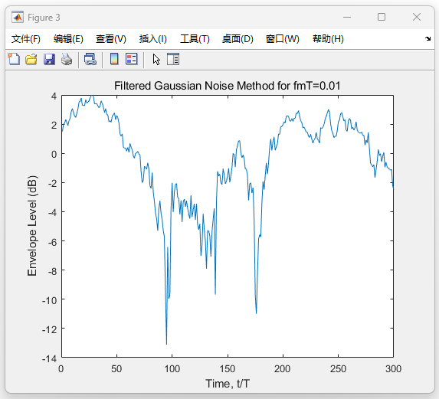
Task: Save the figure with the floppy disk icon
Action: (49, 59)
